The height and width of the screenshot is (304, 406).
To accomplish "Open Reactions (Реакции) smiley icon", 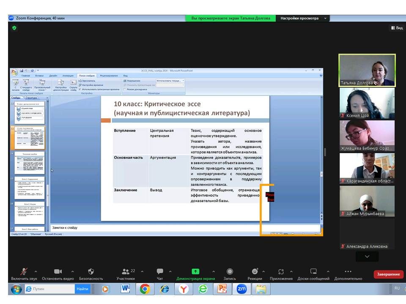I will (255, 271).
